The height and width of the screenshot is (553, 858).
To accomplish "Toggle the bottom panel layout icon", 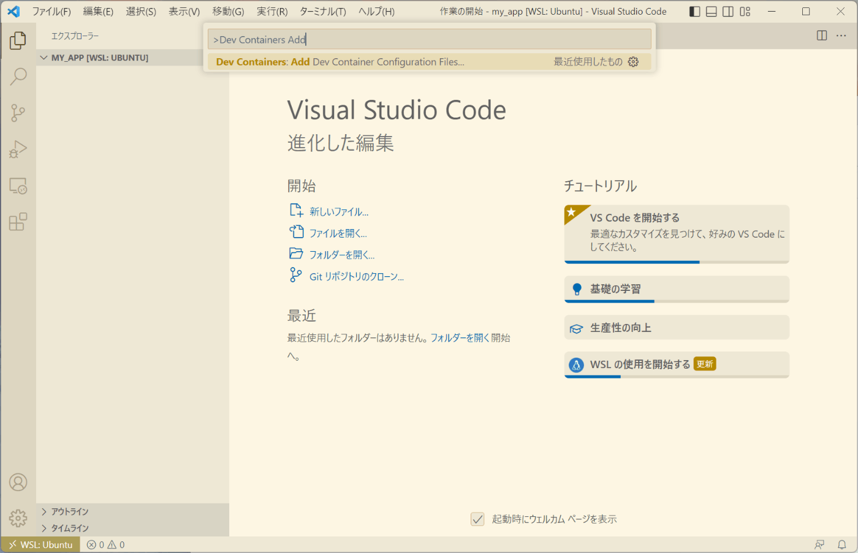I will tap(711, 12).
